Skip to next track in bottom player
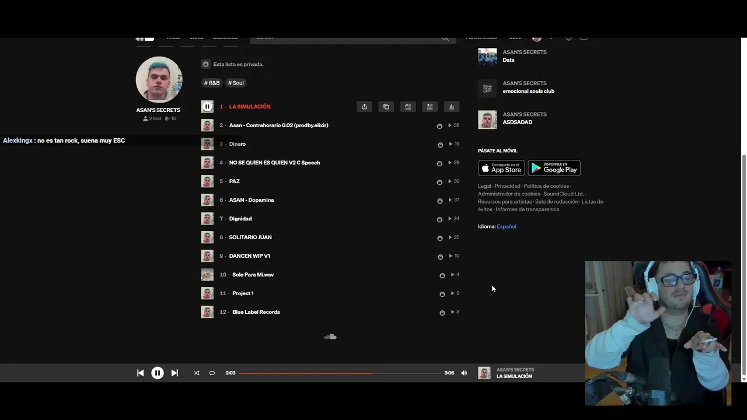The width and height of the screenshot is (747, 420). coord(174,373)
